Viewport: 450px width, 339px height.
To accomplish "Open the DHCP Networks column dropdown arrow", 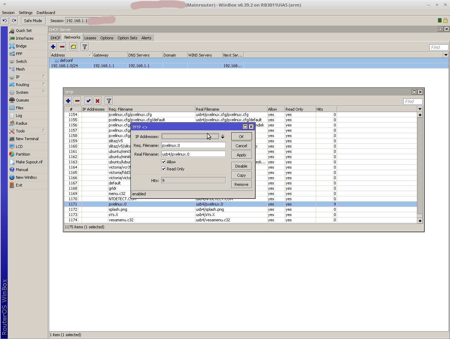I will click(446, 55).
